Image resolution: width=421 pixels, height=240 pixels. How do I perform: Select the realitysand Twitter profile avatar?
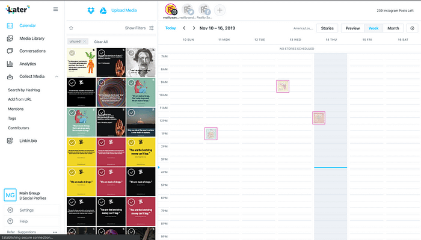click(188, 10)
